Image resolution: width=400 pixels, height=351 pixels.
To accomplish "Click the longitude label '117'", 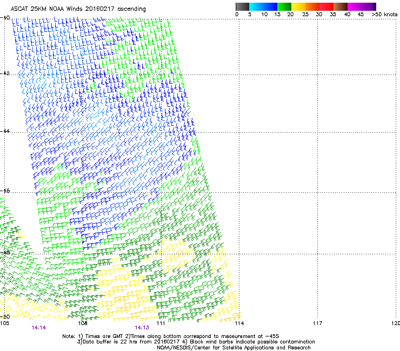I will pyautogui.click(x=318, y=323).
